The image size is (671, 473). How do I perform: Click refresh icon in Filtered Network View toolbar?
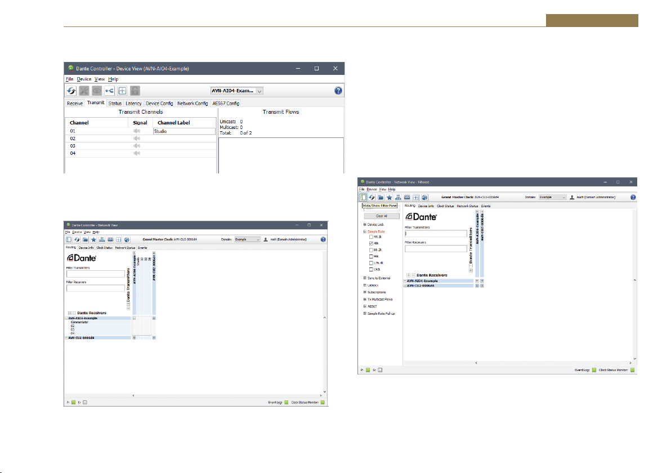[372, 197]
